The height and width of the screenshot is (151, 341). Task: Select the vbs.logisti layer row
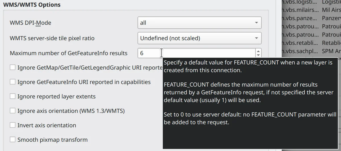pos(300,2)
